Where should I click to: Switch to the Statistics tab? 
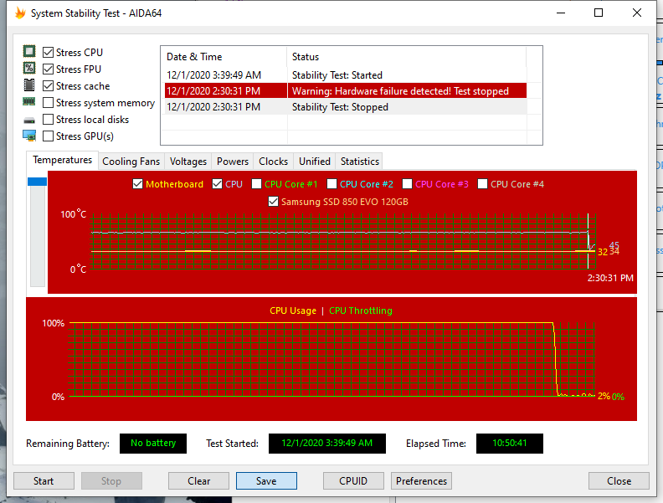[360, 162]
